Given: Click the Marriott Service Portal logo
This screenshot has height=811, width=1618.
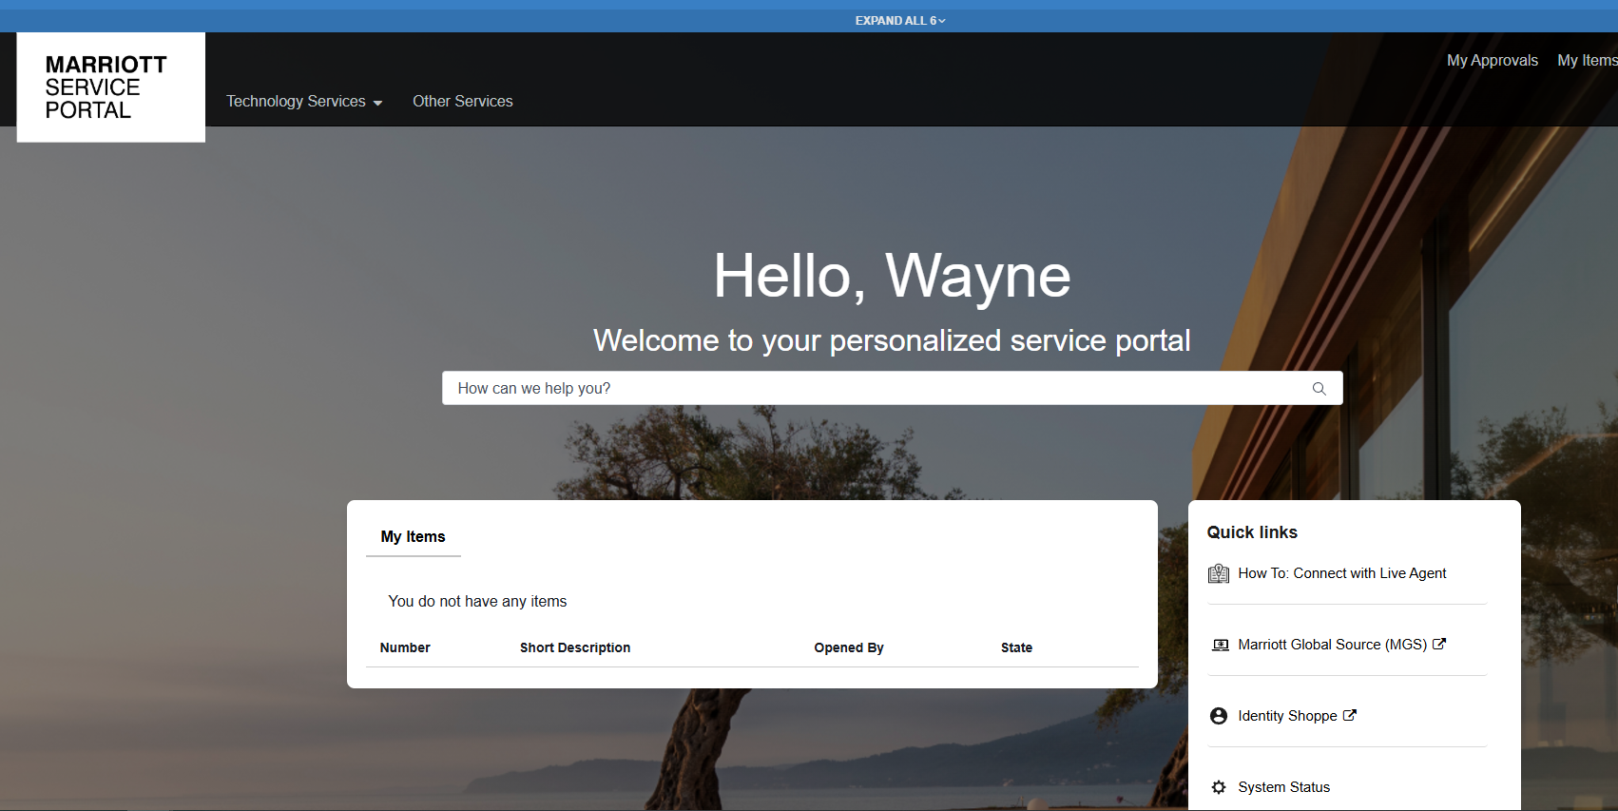Looking at the screenshot, I should 111,87.
